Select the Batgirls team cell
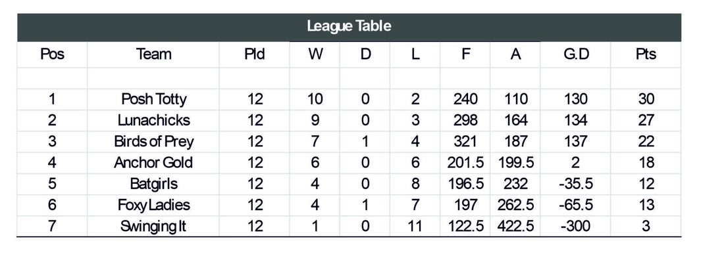This screenshot has height=258, width=701. (x=153, y=184)
